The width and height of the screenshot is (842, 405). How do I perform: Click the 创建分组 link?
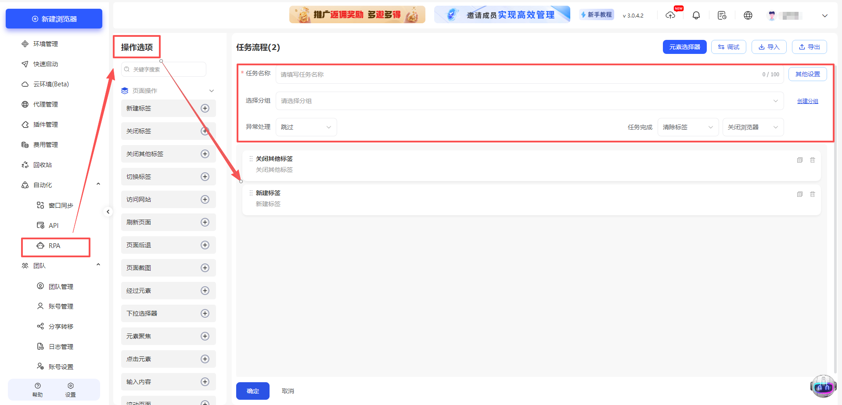click(x=807, y=101)
